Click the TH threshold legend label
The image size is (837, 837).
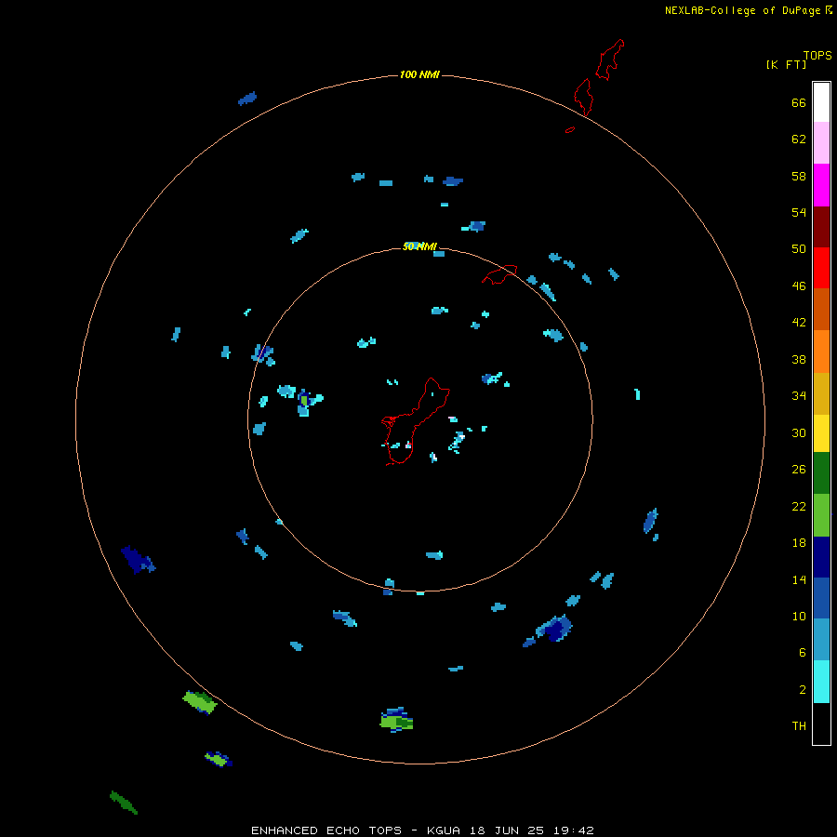point(799,725)
